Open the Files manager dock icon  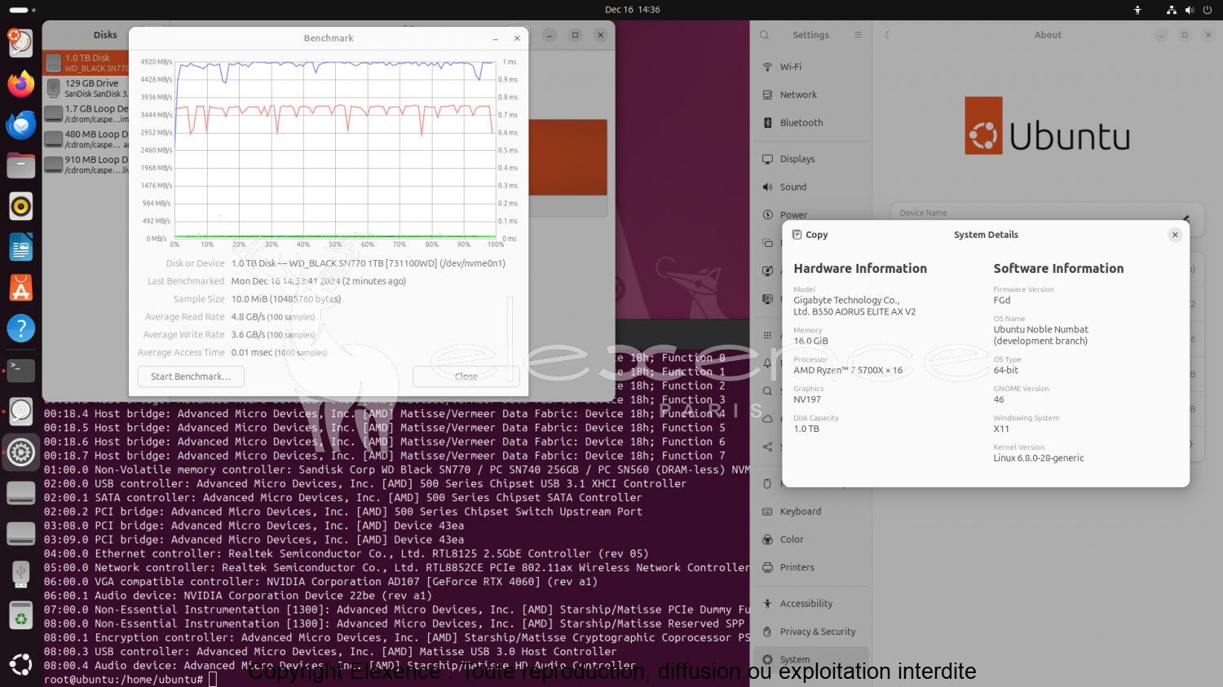[21, 165]
